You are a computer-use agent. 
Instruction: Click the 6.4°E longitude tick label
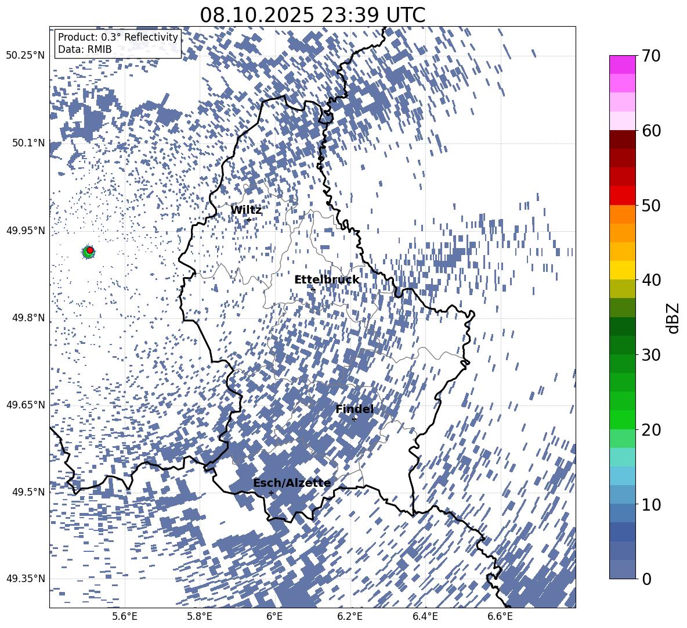coord(425,616)
